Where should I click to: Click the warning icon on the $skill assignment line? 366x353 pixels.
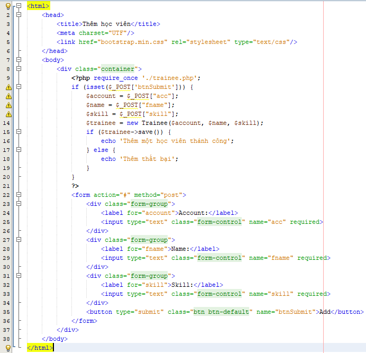point(8,114)
